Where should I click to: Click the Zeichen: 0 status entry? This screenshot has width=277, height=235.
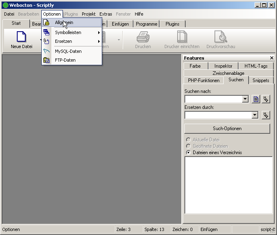[185, 229]
